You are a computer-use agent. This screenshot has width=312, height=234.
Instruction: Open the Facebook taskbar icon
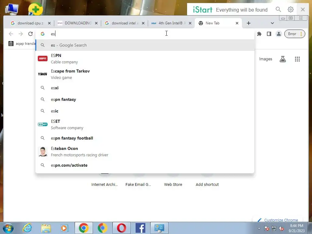(x=140, y=228)
